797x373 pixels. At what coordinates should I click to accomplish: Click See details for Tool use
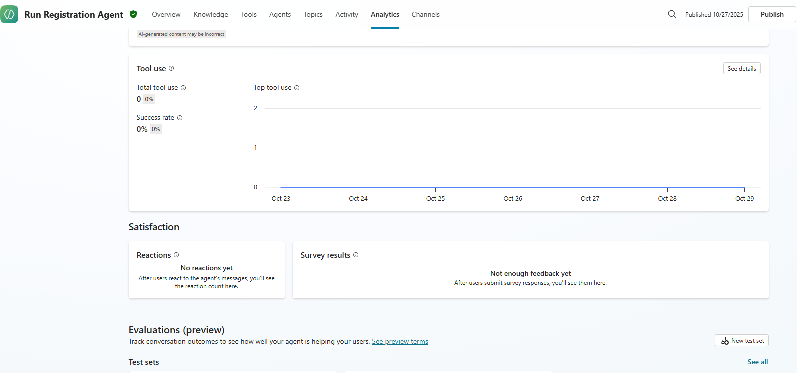point(741,68)
